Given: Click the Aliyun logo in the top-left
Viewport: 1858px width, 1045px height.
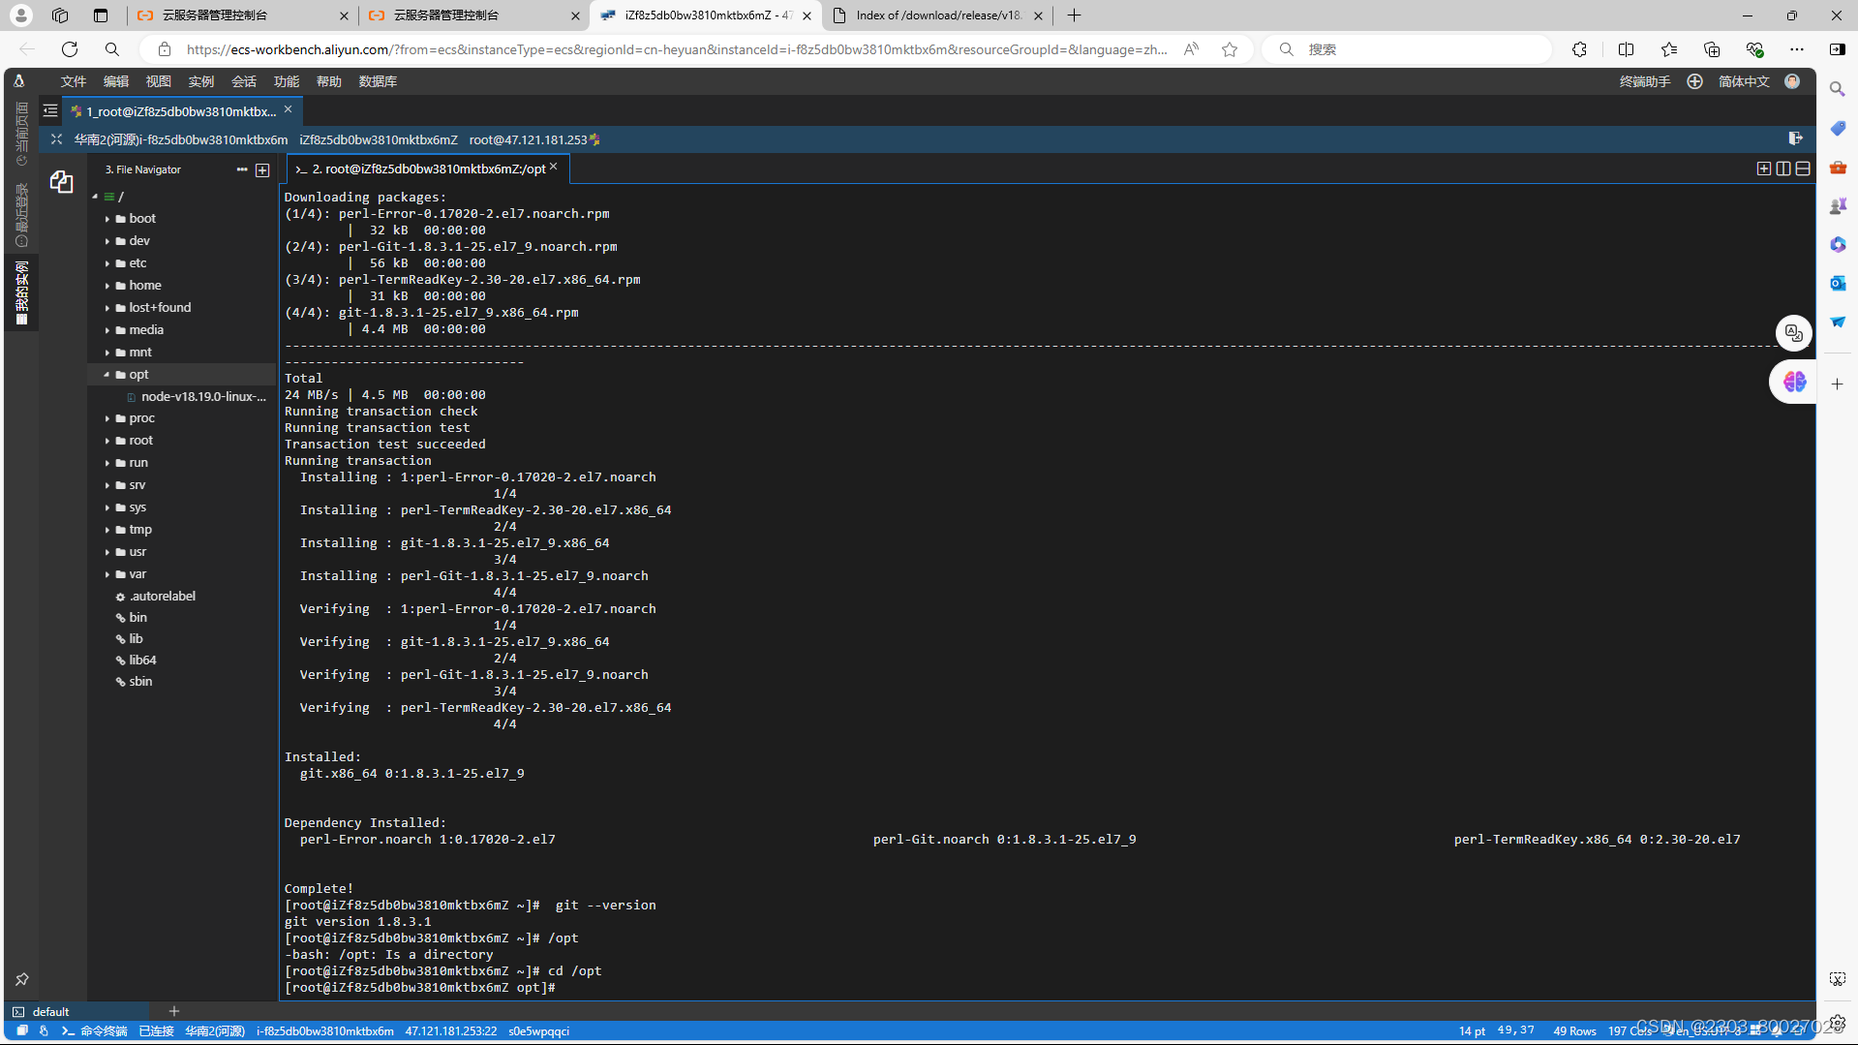Looking at the screenshot, I should click(18, 81).
